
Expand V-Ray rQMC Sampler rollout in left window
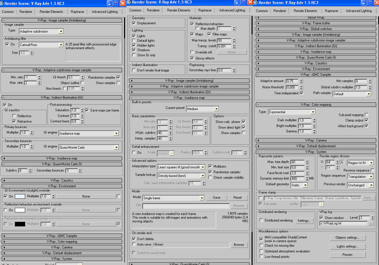pyautogui.click(x=62, y=236)
